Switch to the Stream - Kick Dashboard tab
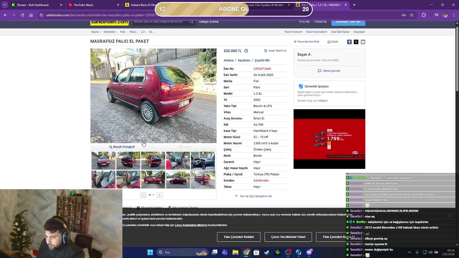This screenshot has height=258, width=459. (x=33, y=5)
